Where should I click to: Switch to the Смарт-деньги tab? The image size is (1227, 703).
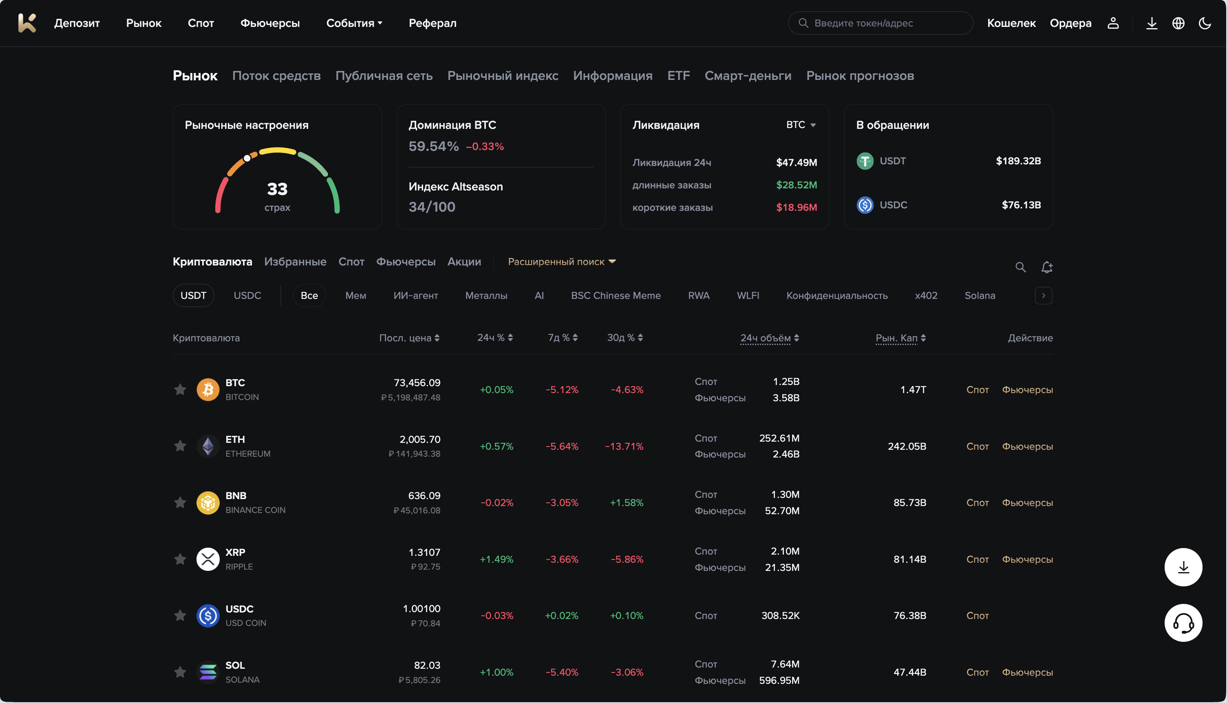pyautogui.click(x=748, y=76)
